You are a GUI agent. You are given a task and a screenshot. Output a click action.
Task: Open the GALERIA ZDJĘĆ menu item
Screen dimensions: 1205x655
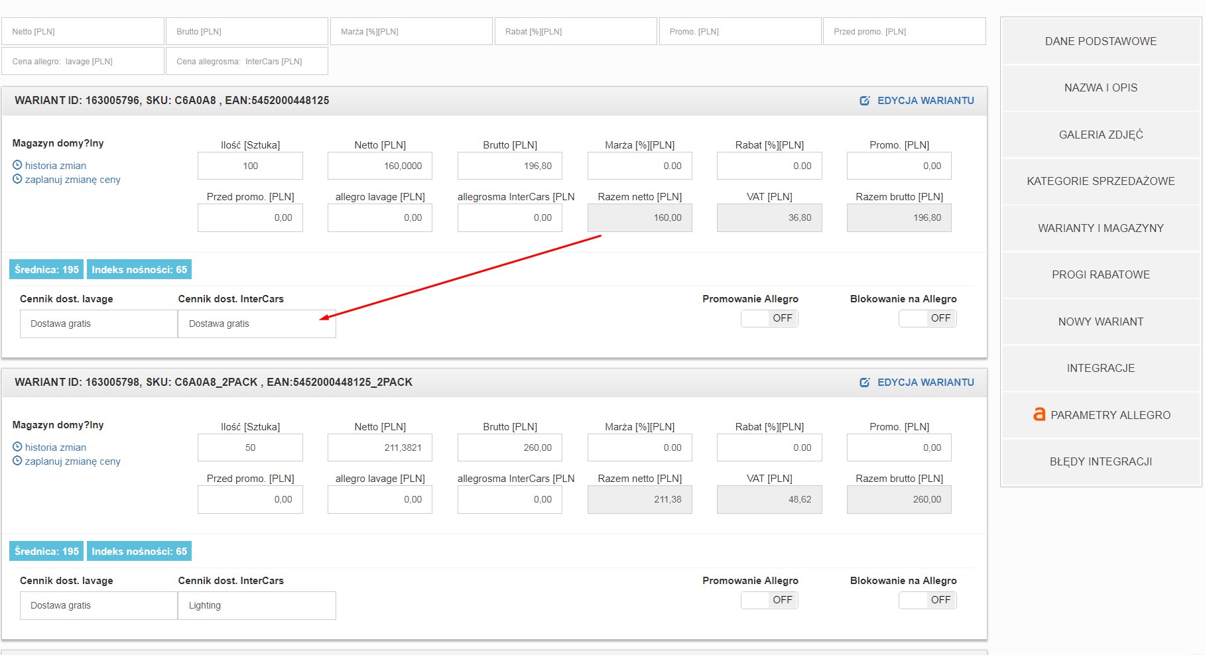point(1100,135)
